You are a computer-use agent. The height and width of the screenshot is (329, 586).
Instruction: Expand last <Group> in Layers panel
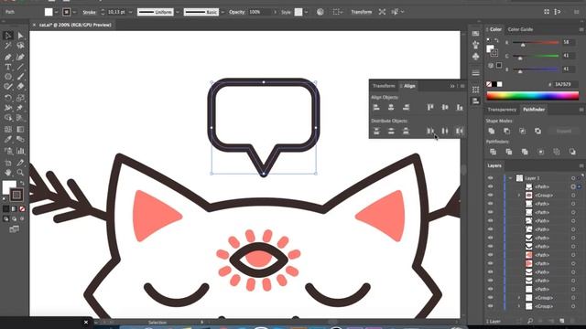(x=519, y=306)
